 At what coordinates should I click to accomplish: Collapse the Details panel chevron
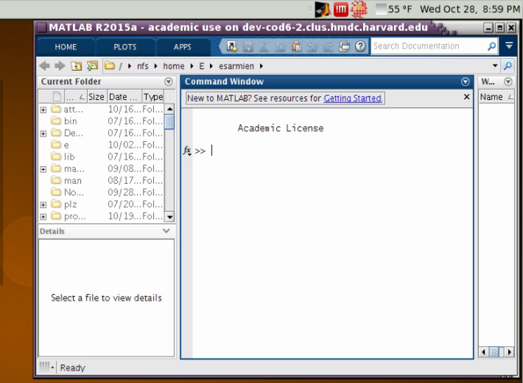click(166, 231)
